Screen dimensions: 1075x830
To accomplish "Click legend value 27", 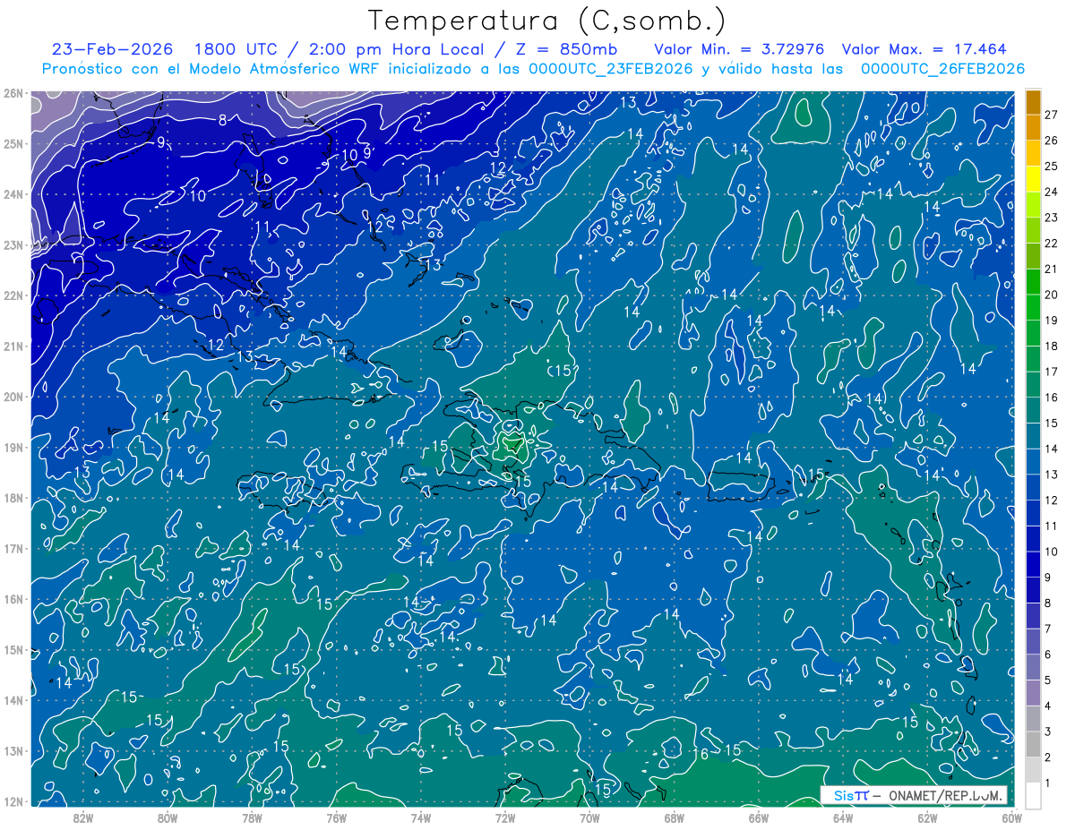I will (x=1052, y=115).
